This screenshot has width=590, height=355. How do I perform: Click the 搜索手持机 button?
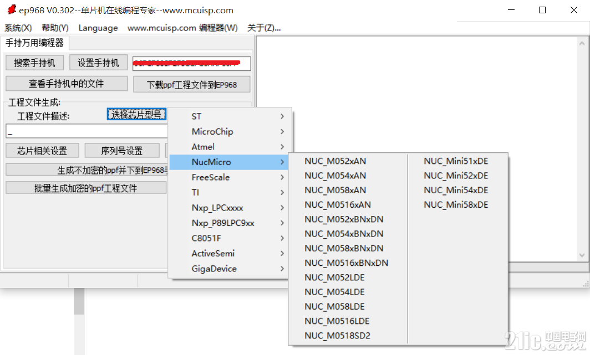[x=34, y=63]
